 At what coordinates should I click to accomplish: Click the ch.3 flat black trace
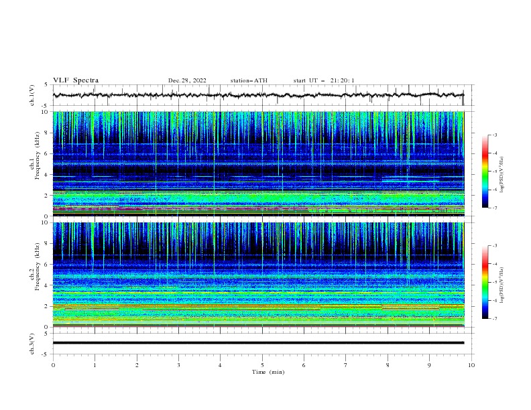pyautogui.click(x=258, y=343)
